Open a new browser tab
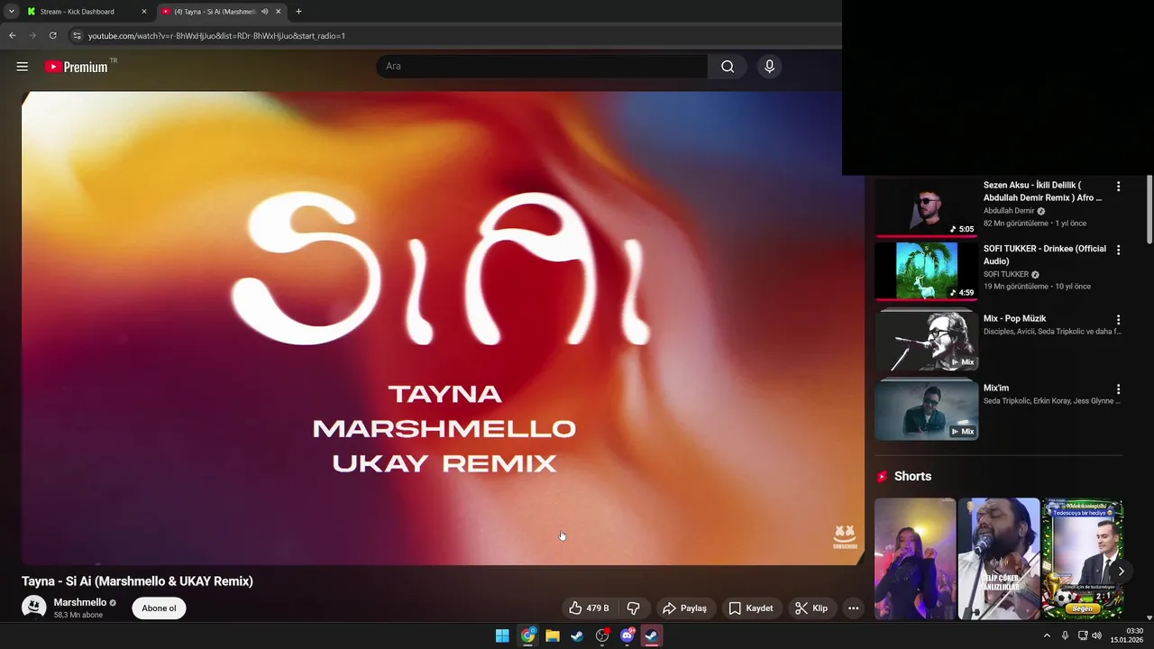Screen dimensions: 1154x649 click(298, 12)
